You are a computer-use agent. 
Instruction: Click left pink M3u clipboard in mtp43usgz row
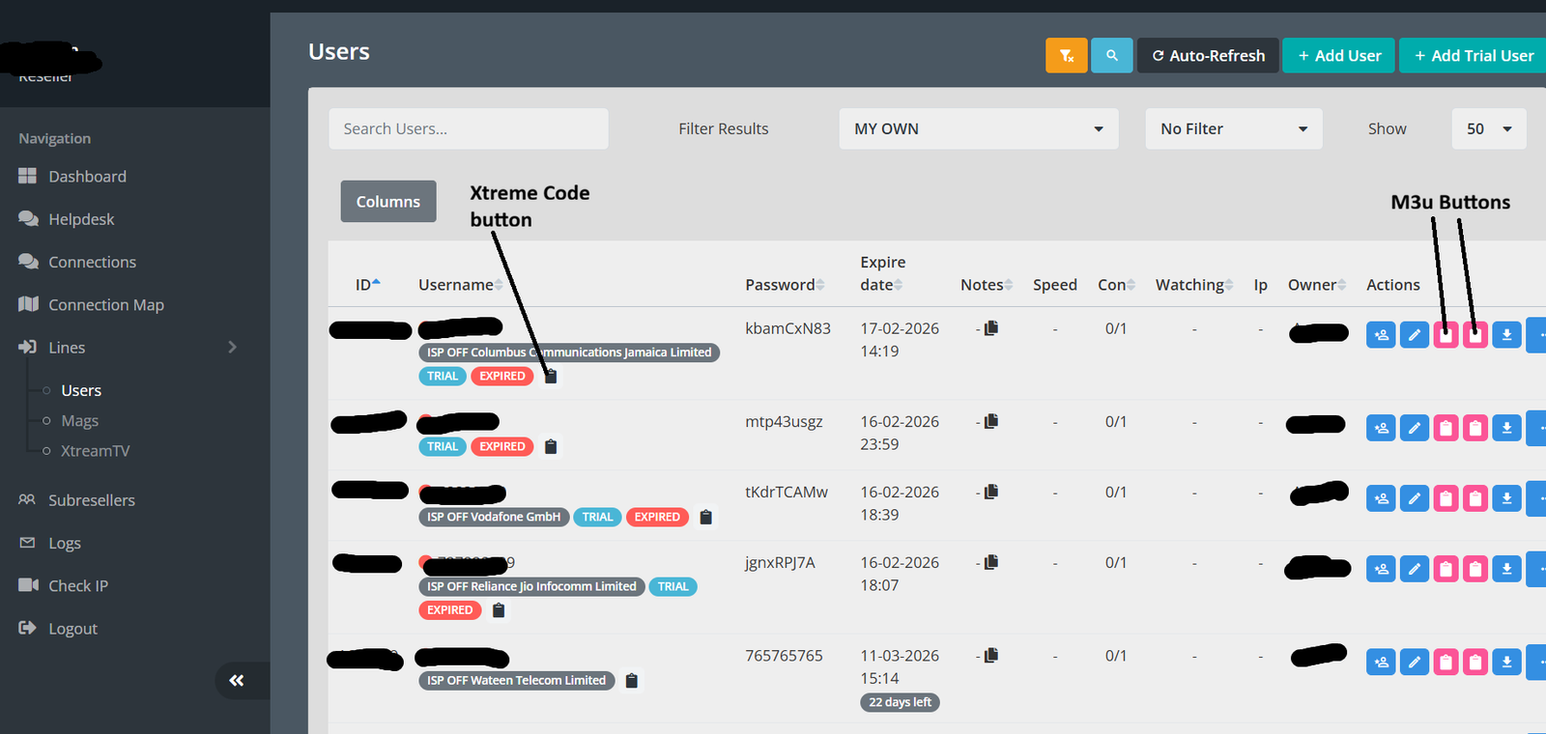(x=1446, y=428)
